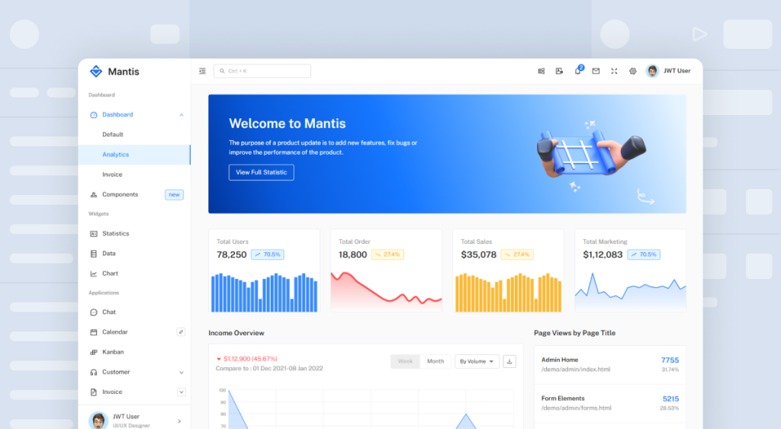Click the Data icon in sidebar
781x429 pixels.
(93, 254)
